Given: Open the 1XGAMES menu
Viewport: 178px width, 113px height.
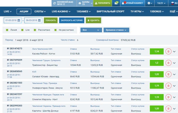Looking at the screenshot, I should coord(84,11).
